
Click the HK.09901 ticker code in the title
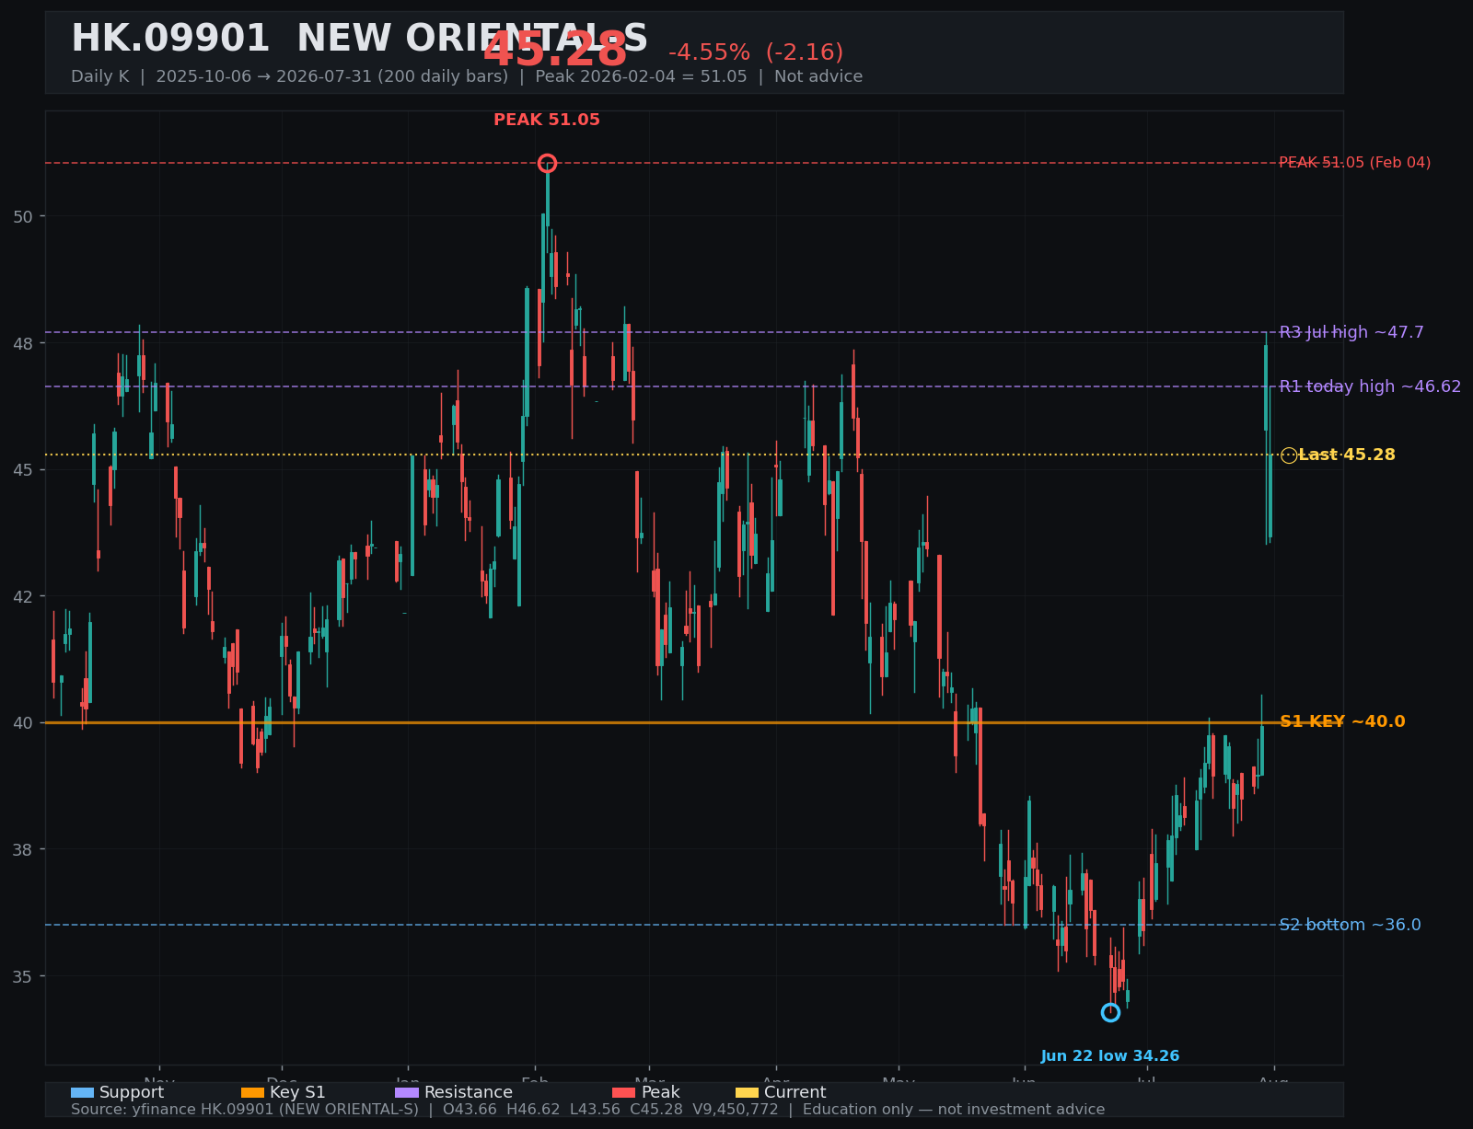170,40
